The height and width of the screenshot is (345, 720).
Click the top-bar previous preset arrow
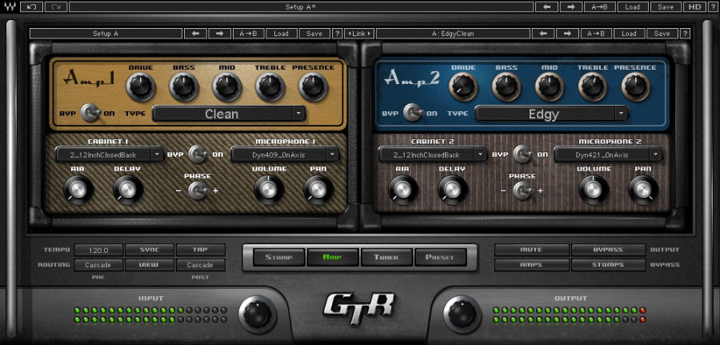(x=547, y=6)
